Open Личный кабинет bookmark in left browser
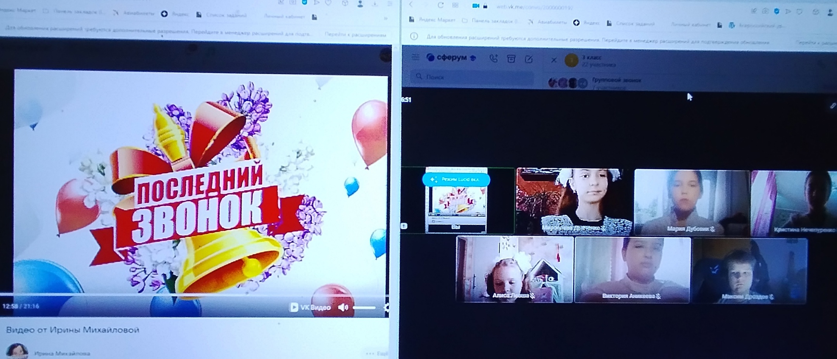 284,16
